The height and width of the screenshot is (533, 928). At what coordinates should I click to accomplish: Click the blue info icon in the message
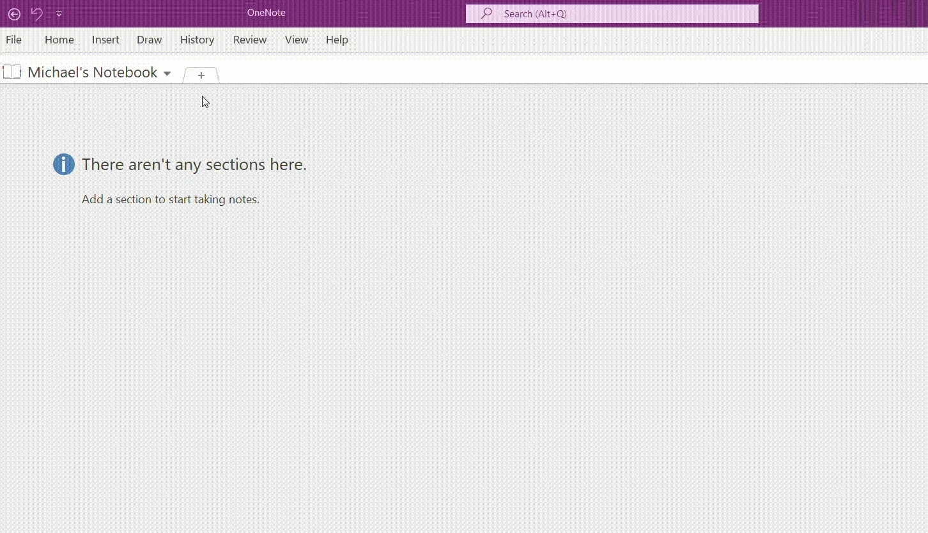63,164
